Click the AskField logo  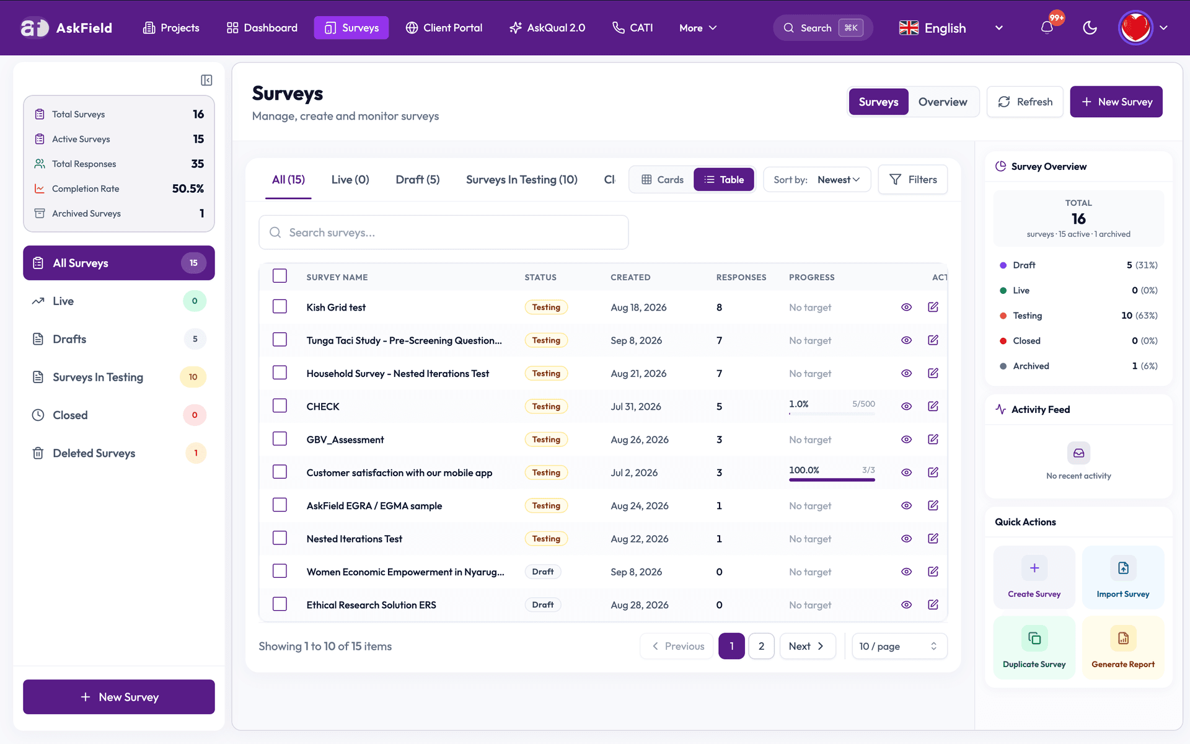click(x=66, y=28)
